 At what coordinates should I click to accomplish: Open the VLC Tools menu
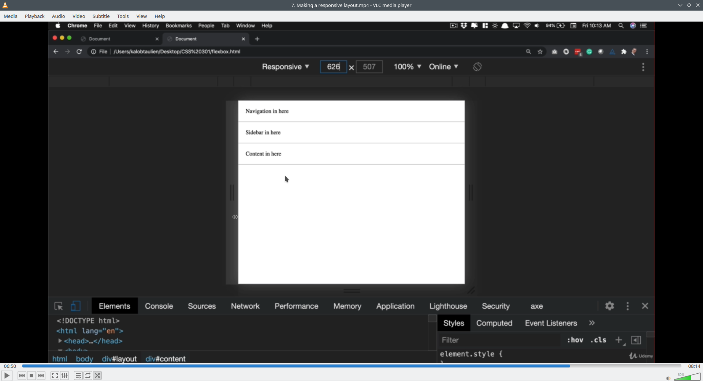pos(123,16)
